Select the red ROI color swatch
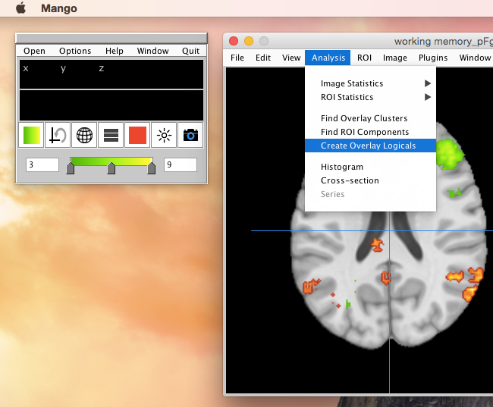 click(x=137, y=135)
